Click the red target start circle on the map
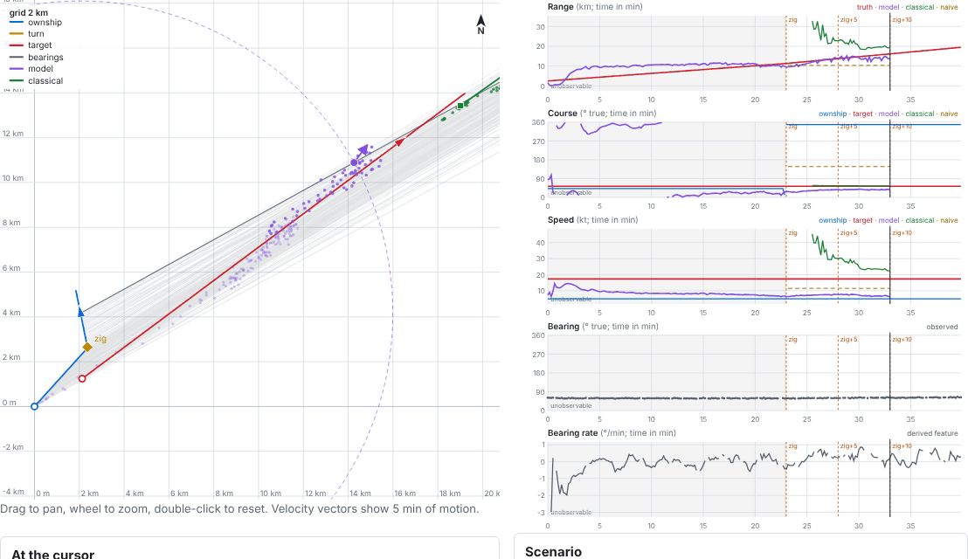Screen dimensions: 968x559 (82, 378)
